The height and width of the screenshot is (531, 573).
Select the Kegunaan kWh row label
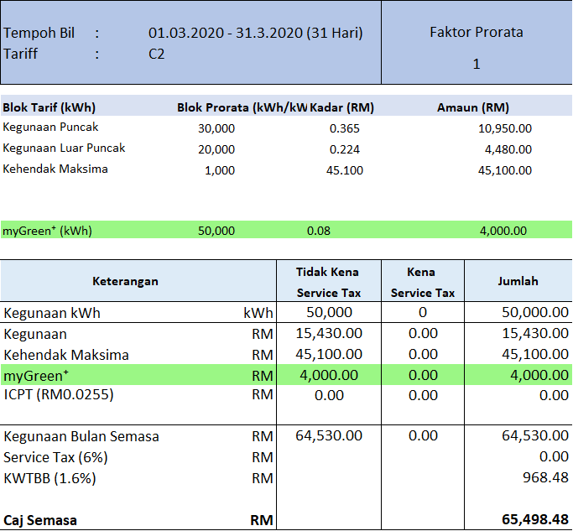pos(52,313)
